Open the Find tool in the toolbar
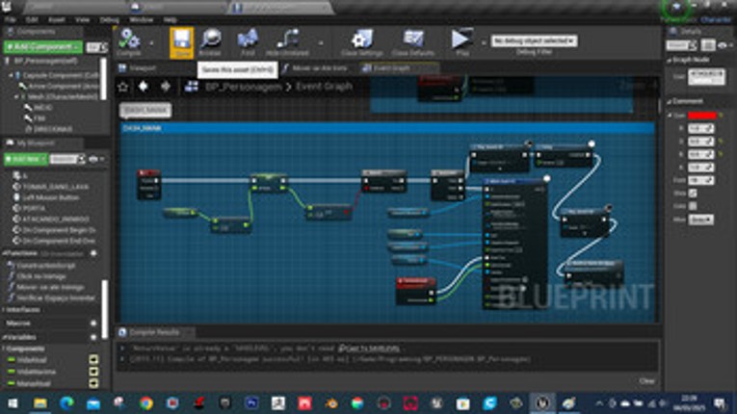This screenshot has width=737, height=414. 248,39
